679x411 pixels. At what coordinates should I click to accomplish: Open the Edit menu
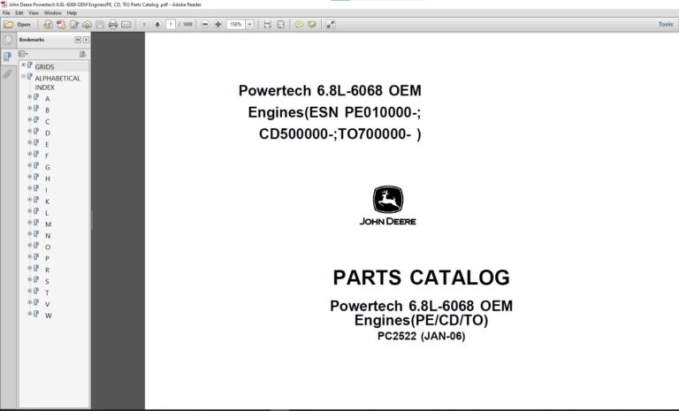pyautogui.click(x=19, y=13)
